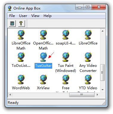Open the File menu
113x114 pixels.
[x=12, y=16]
